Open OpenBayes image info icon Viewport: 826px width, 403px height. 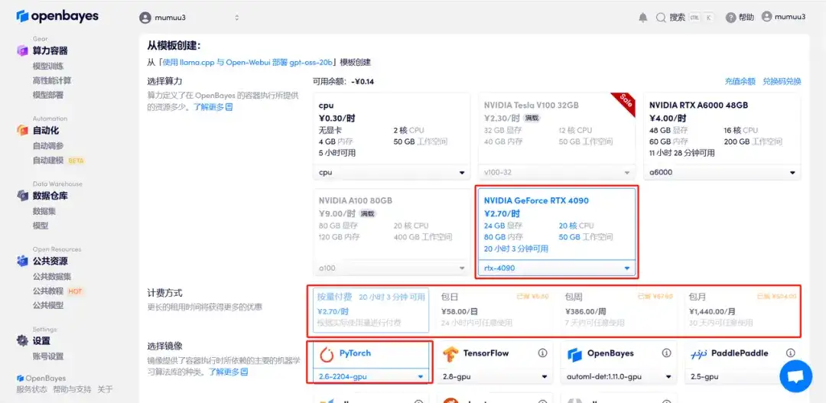click(x=666, y=353)
